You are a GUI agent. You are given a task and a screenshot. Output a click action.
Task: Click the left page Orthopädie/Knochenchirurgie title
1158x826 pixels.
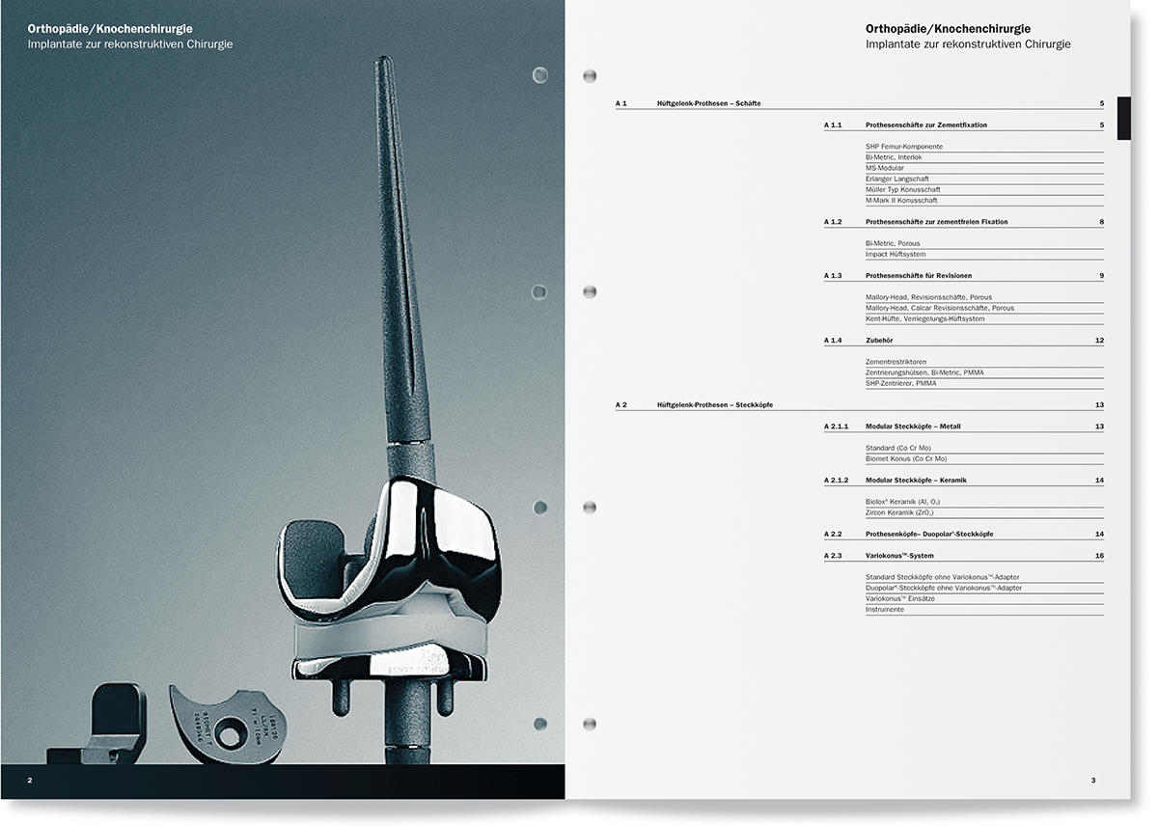103,29
